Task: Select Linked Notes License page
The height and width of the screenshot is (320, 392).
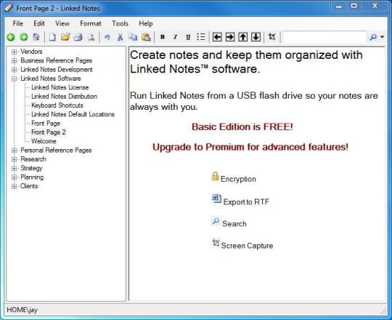Action: point(60,87)
